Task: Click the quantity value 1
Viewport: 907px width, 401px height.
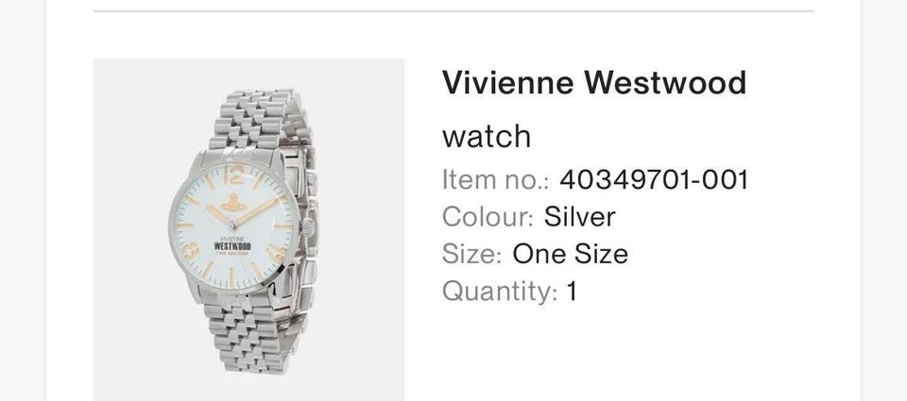Action: tap(572, 292)
